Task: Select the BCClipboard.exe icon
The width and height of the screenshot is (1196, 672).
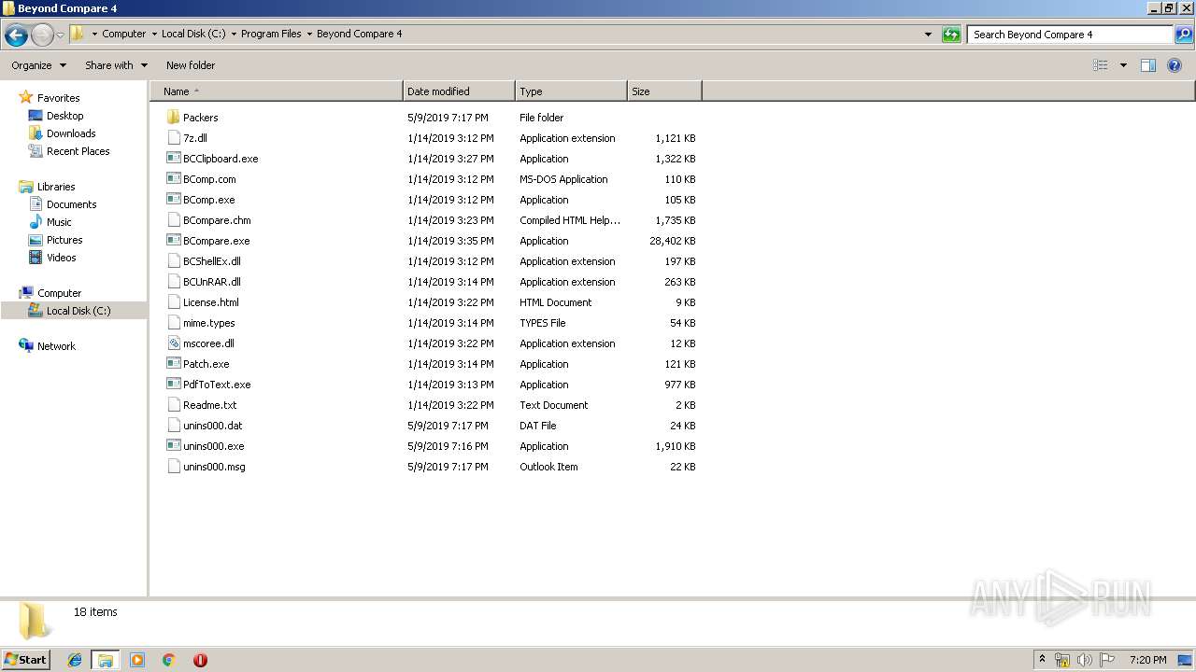Action: [x=173, y=159]
